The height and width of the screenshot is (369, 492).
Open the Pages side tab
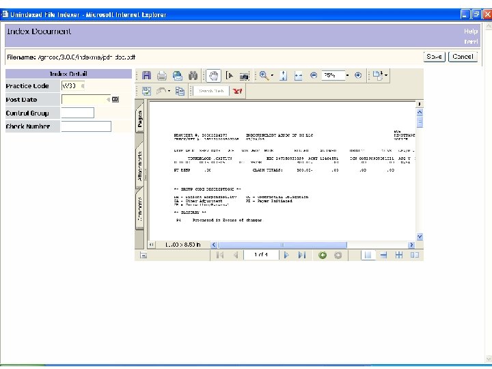point(139,119)
